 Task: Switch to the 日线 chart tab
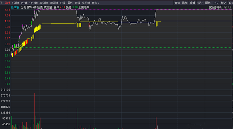coord(63,3)
